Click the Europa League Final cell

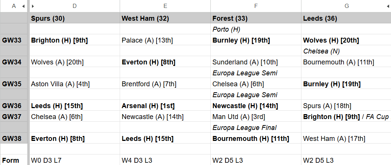click(x=256, y=128)
